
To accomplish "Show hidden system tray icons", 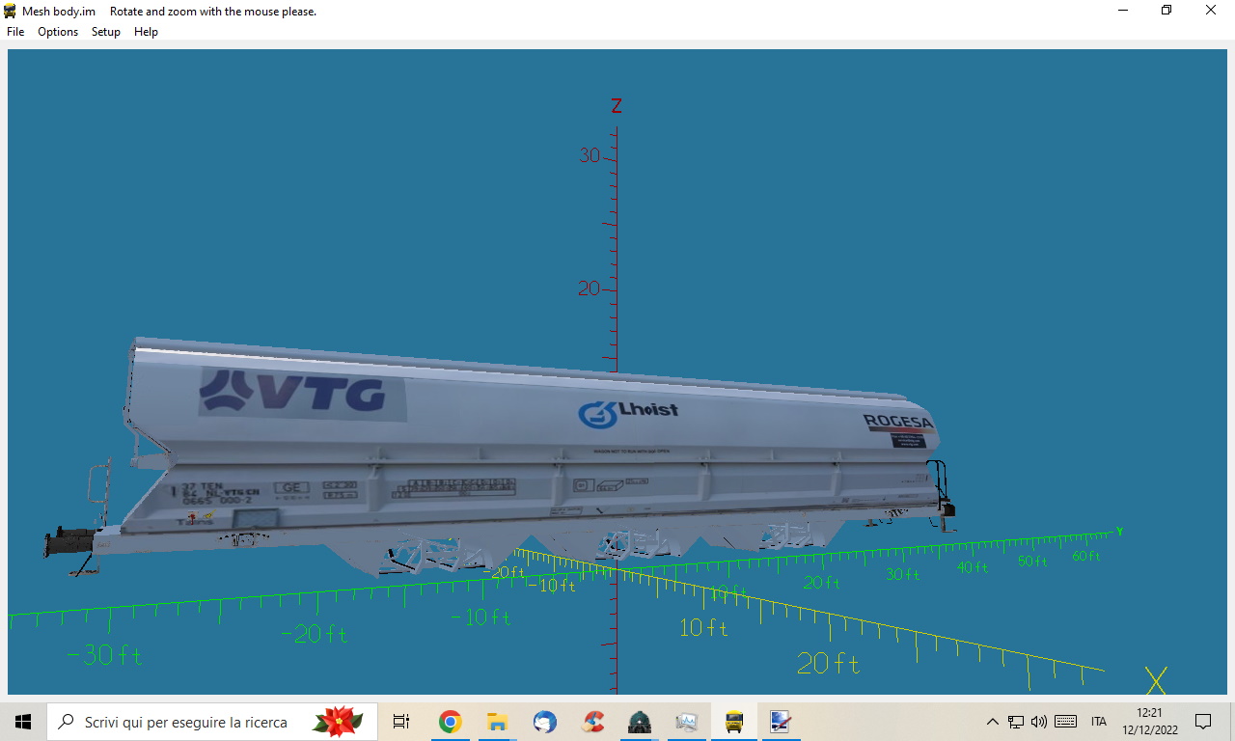I will 992,722.
